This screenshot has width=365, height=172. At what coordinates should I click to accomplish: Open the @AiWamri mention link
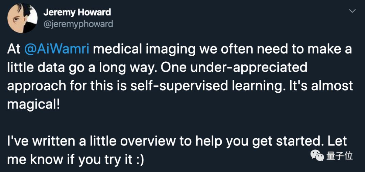coord(57,49)
